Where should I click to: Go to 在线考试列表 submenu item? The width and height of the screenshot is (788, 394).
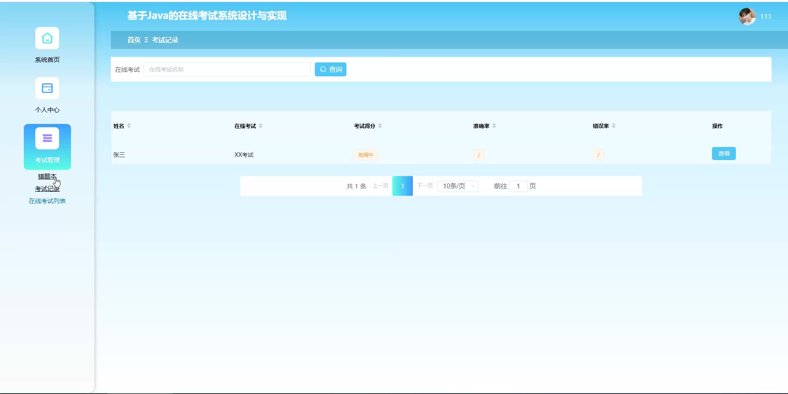tap(47, 201)
